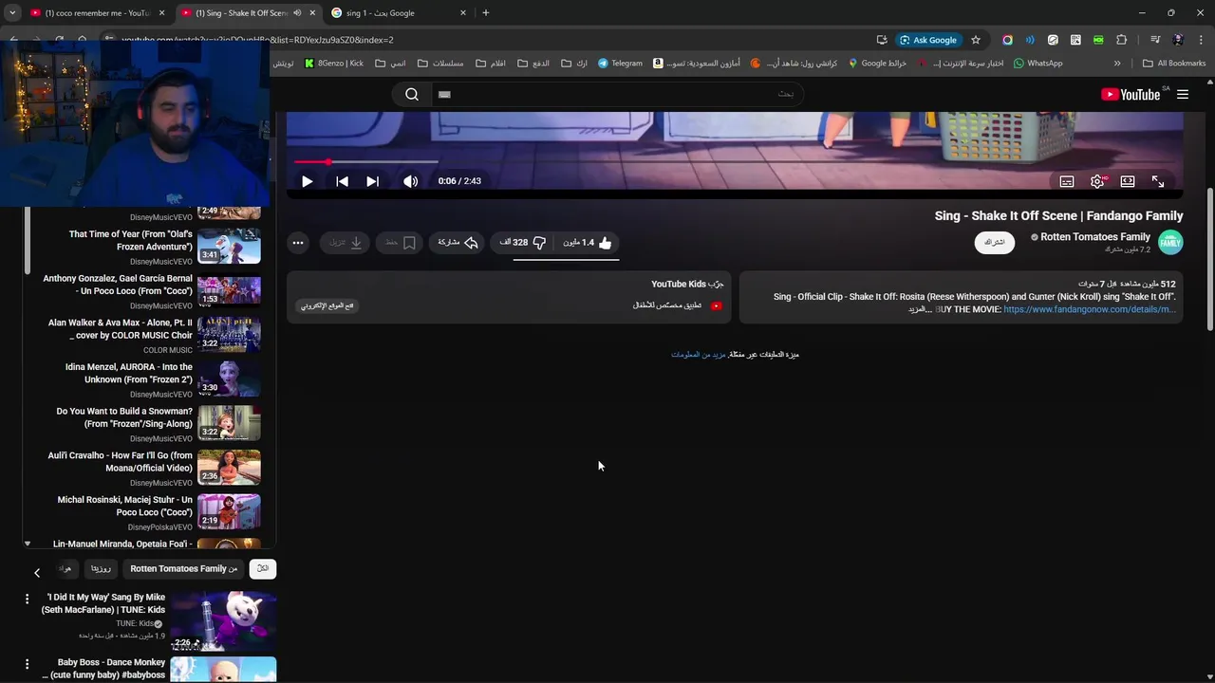The width and height of the screenshot is (1215, 683).
Task: Open the All Bookmarks folder
Action: coord(1174,64)
